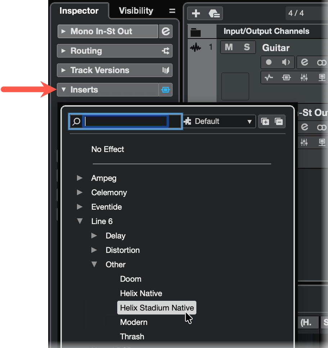Click the Routing section arrows icon

[x=166, y=51]
